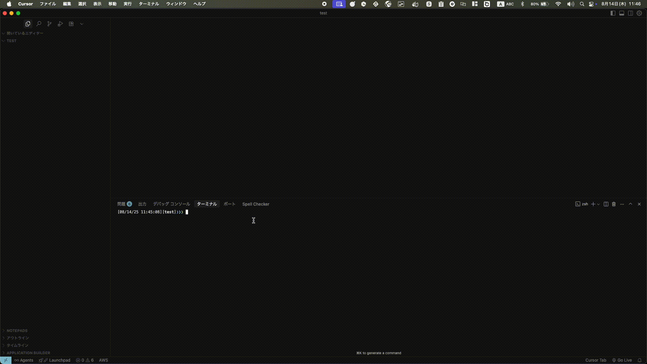Click the Launchpad status bar button
647x364 pixels.
coord(55,360)
